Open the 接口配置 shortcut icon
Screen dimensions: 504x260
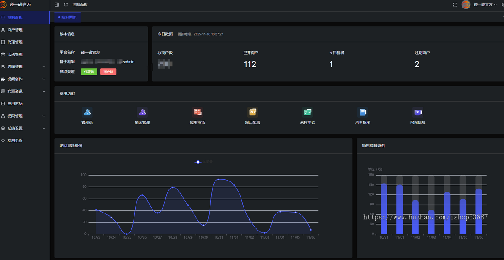pyautogui.click(x=252, y=112)
